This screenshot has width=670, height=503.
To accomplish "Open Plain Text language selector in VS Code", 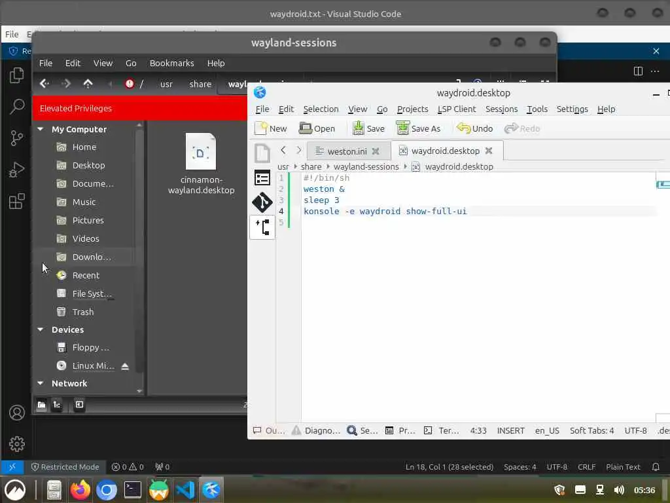I will pyautogui.click(x=623, y=466).
